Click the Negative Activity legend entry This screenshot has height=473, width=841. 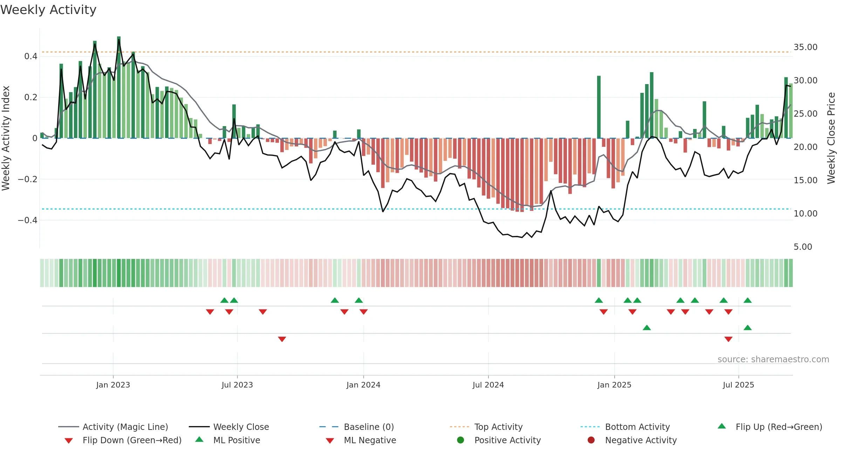pos(632,440)
